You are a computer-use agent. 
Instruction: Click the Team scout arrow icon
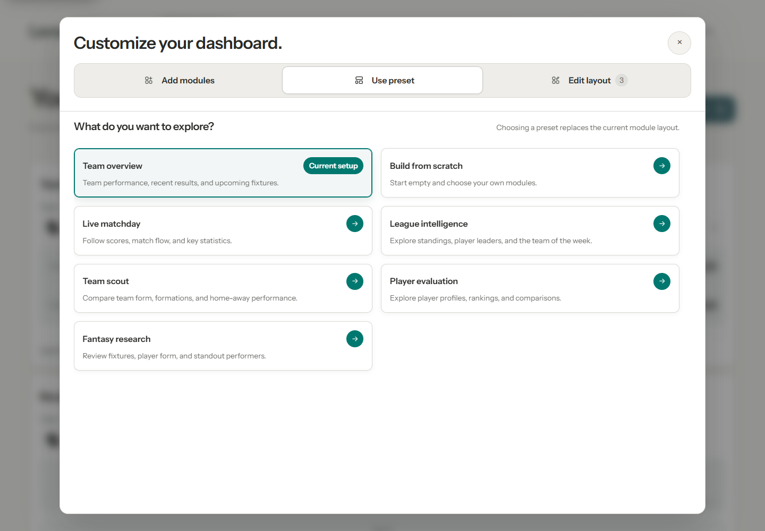[x=355, y=281]
